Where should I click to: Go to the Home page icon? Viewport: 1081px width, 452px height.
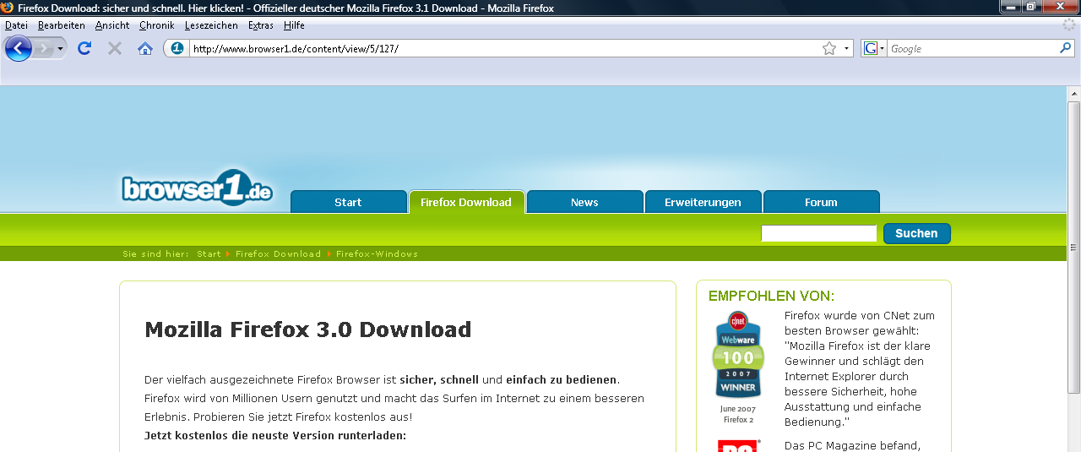coord(145,48)
